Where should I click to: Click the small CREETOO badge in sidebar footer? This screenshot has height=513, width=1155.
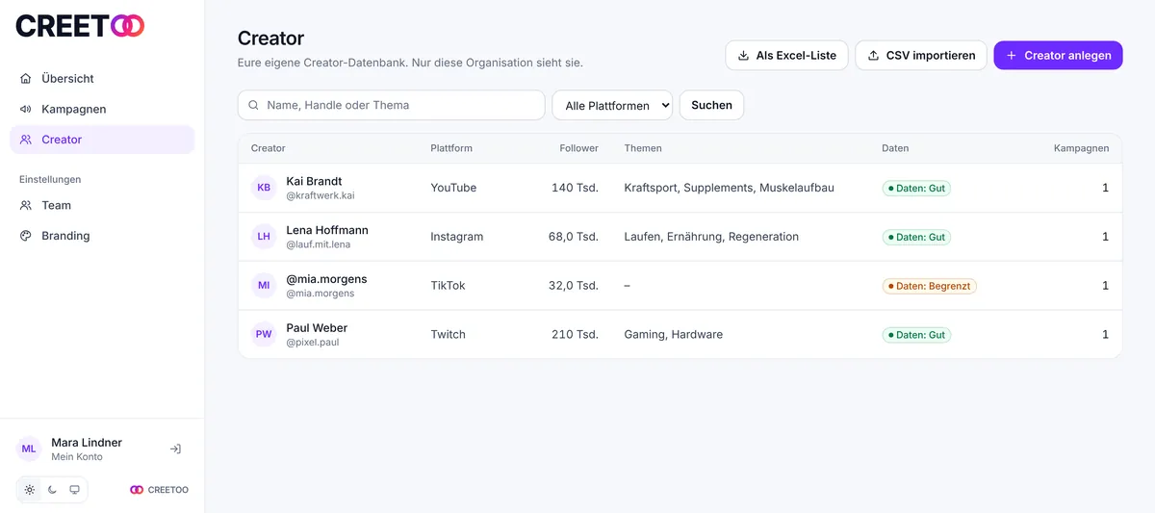coord(160,490)
